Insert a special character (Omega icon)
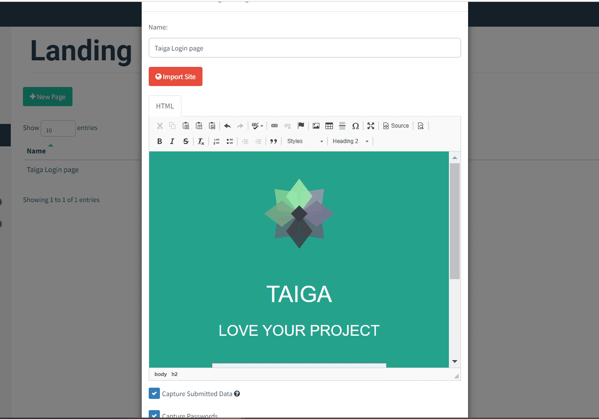The image size is (599, 419). click(x=355, y=126)
